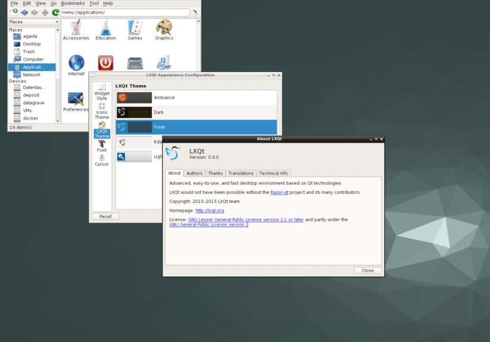Open the docker device
This screenshot has width=490, height=342.
[x=32, y=118]
